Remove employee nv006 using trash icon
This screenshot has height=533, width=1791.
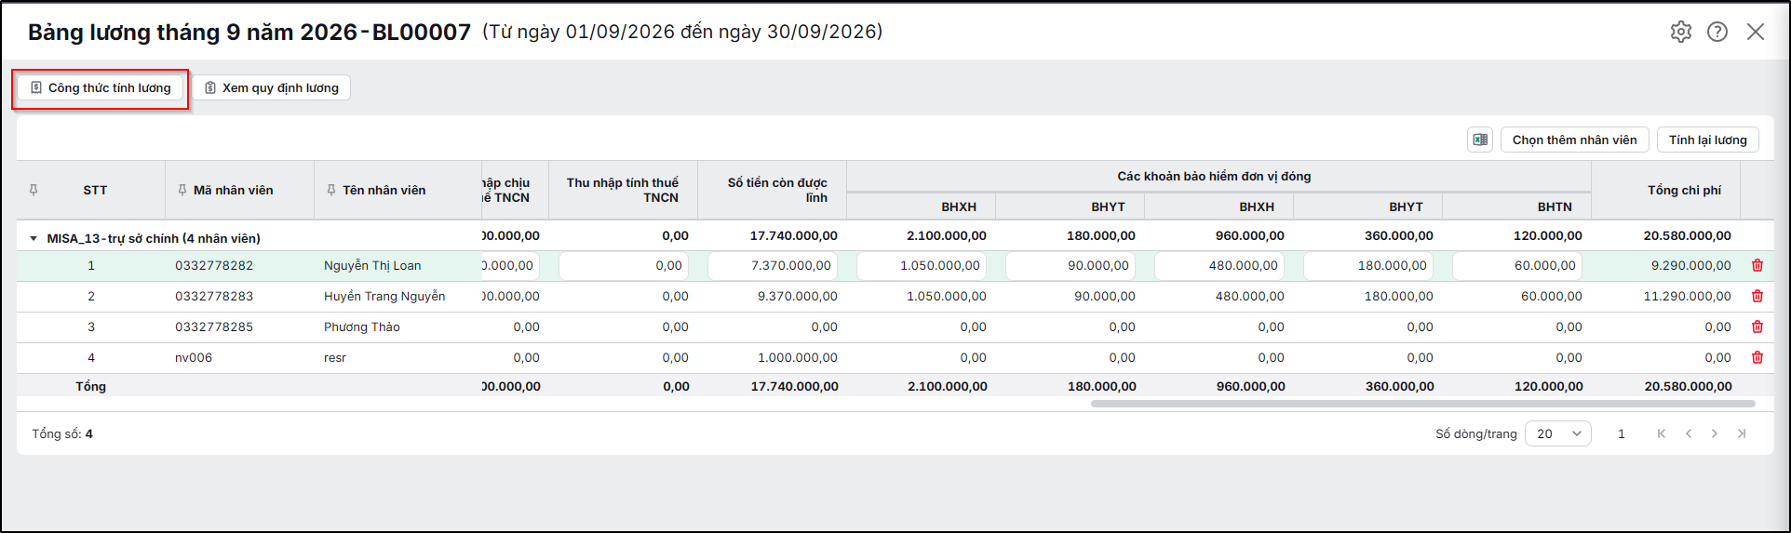click(x=1757, y=357)
